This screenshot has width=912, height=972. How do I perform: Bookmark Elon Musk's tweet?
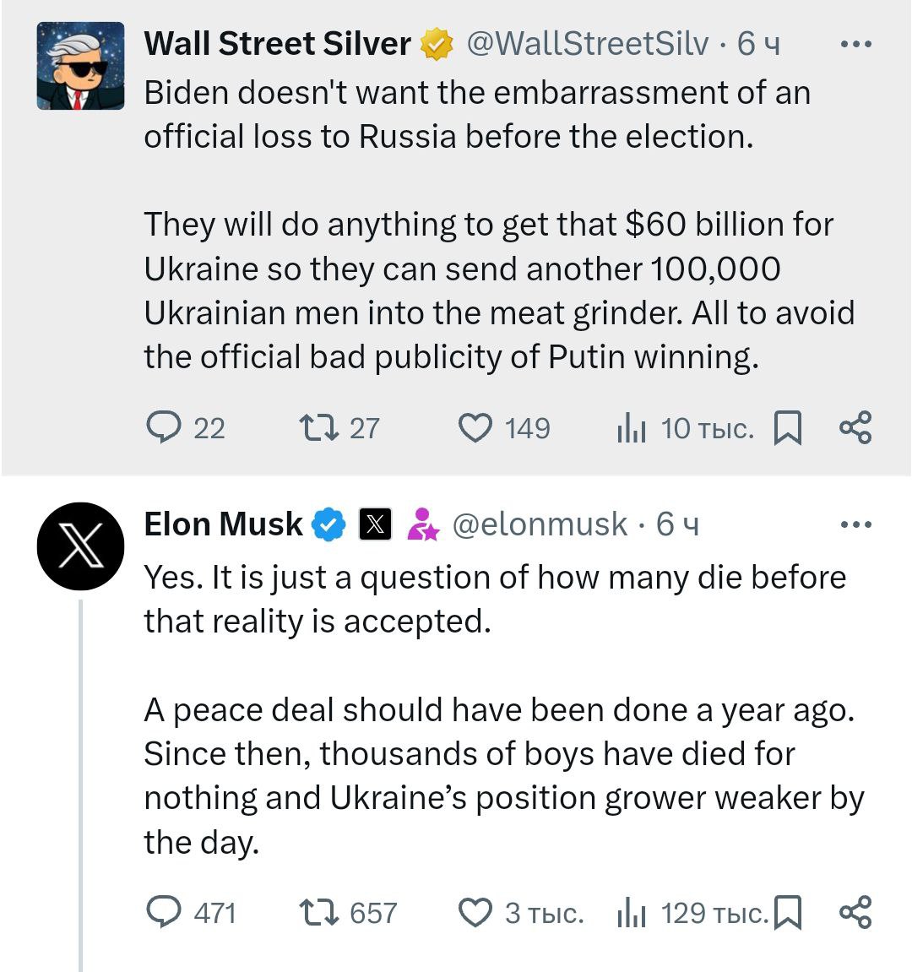(788, 913)
